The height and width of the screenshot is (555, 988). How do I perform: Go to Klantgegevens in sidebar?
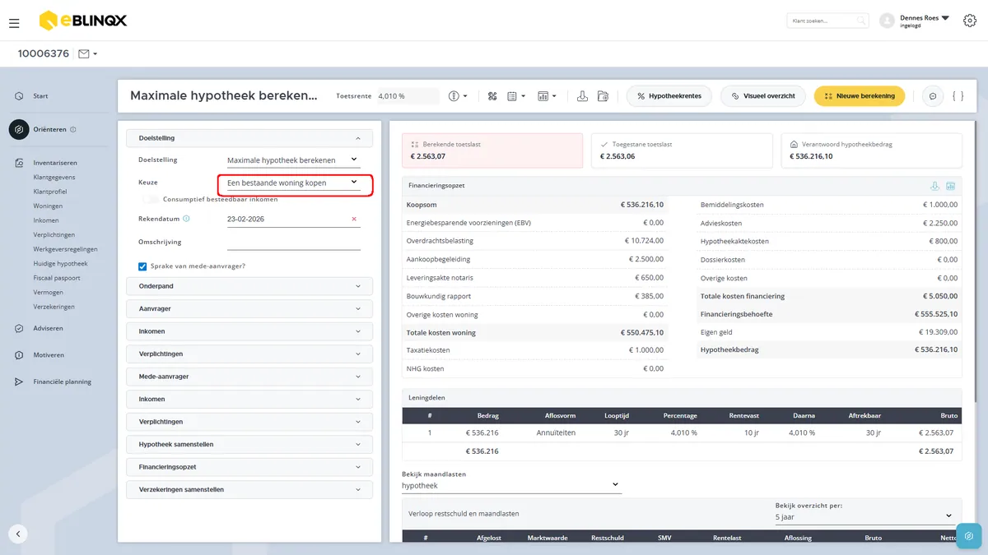point(54,177)
